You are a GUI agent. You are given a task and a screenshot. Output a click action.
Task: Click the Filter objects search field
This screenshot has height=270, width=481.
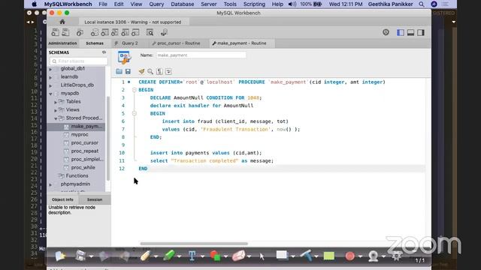pos(79,61)
